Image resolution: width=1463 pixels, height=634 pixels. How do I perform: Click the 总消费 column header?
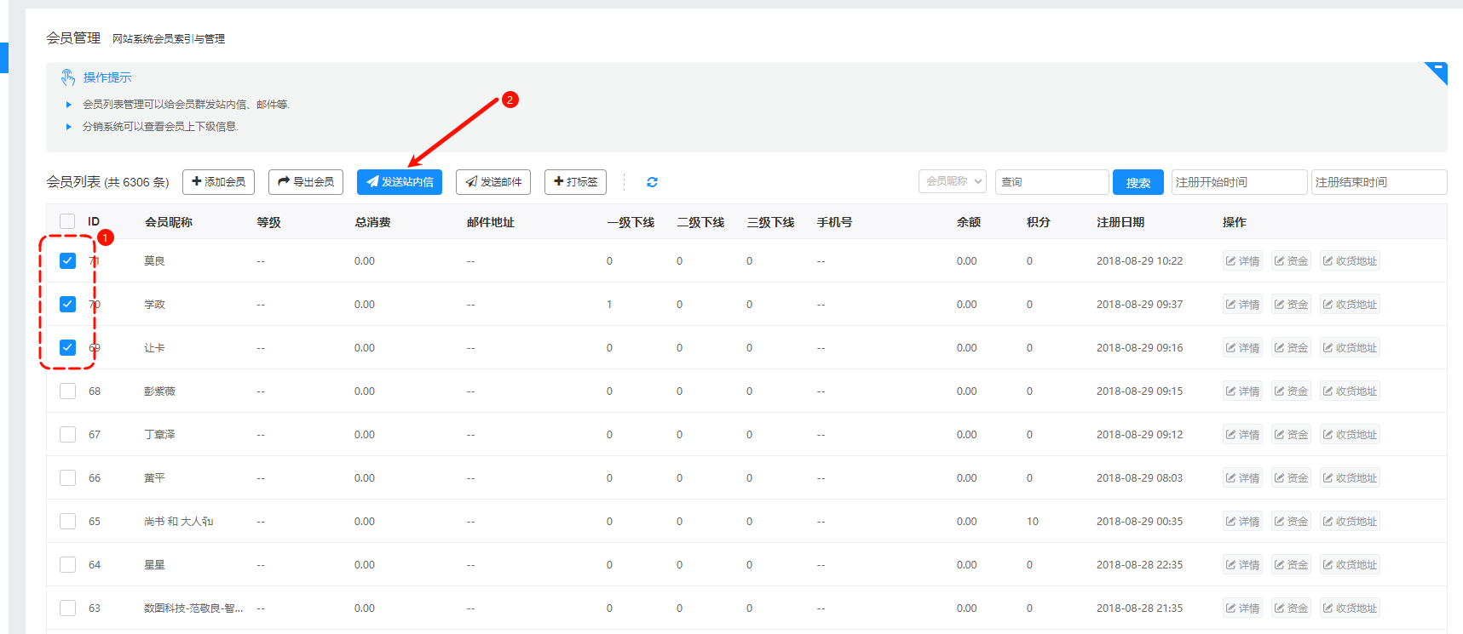point(372,222)
